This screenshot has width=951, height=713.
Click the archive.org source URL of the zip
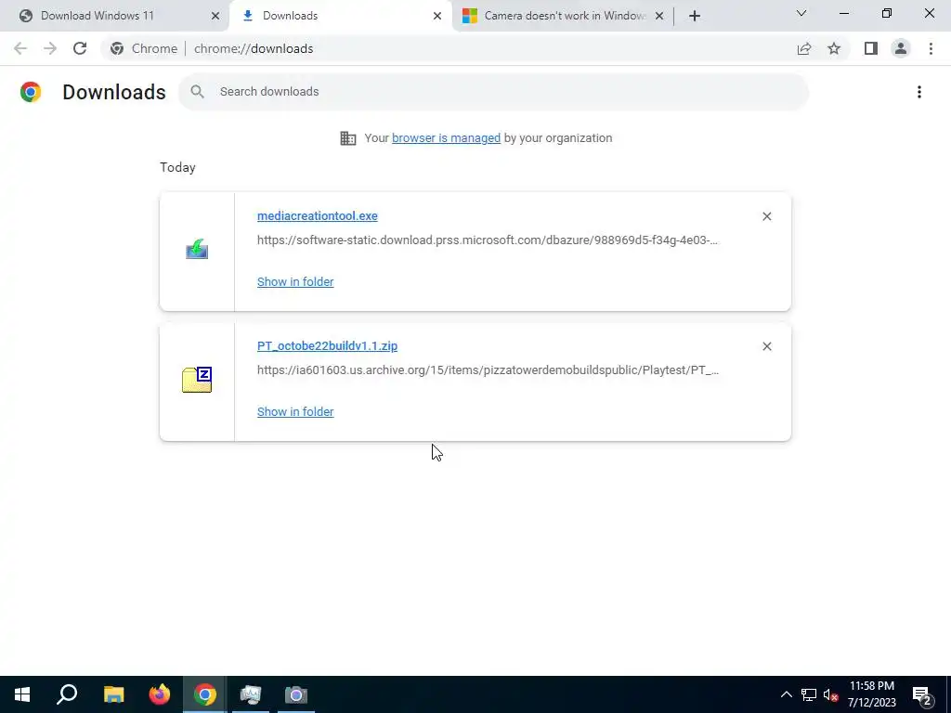pyautogui.click(x=488, y=369)
